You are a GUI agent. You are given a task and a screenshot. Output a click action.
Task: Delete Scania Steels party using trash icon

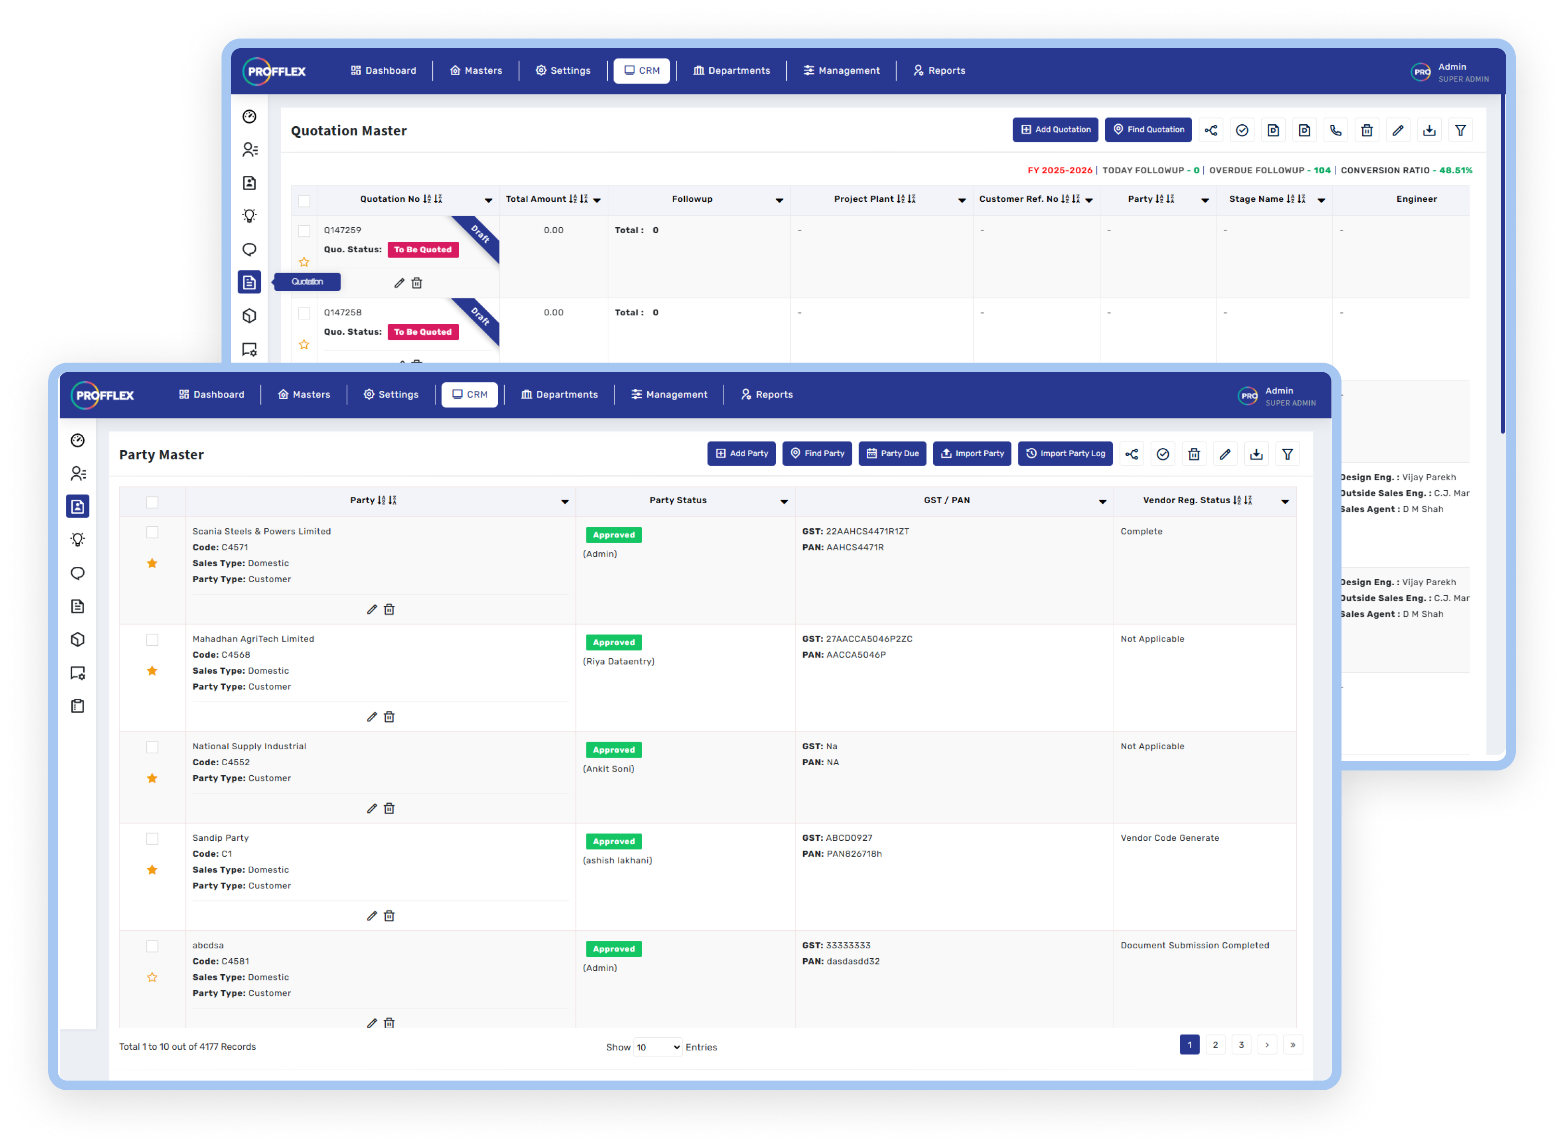[389, 609]
